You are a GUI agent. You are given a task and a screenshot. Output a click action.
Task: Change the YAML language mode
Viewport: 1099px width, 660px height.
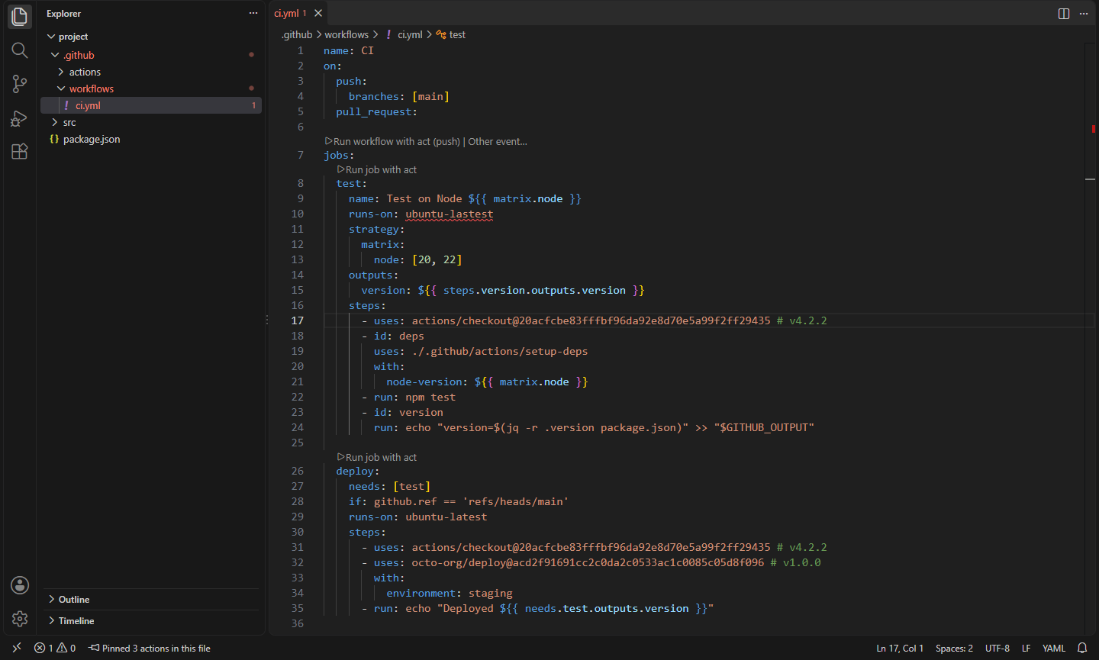1054,648
